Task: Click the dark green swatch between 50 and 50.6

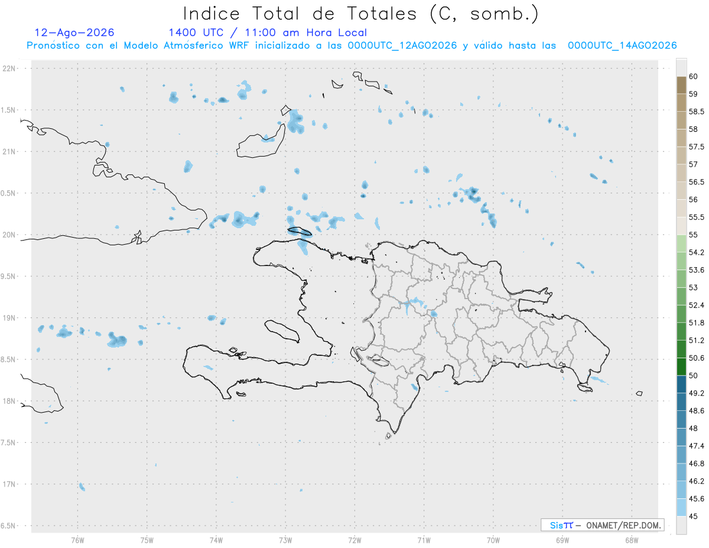Action: click(x=681, y=367)
